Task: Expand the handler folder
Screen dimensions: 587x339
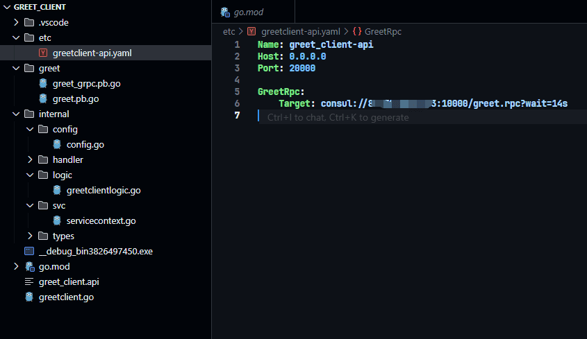Action: [30, 159]
